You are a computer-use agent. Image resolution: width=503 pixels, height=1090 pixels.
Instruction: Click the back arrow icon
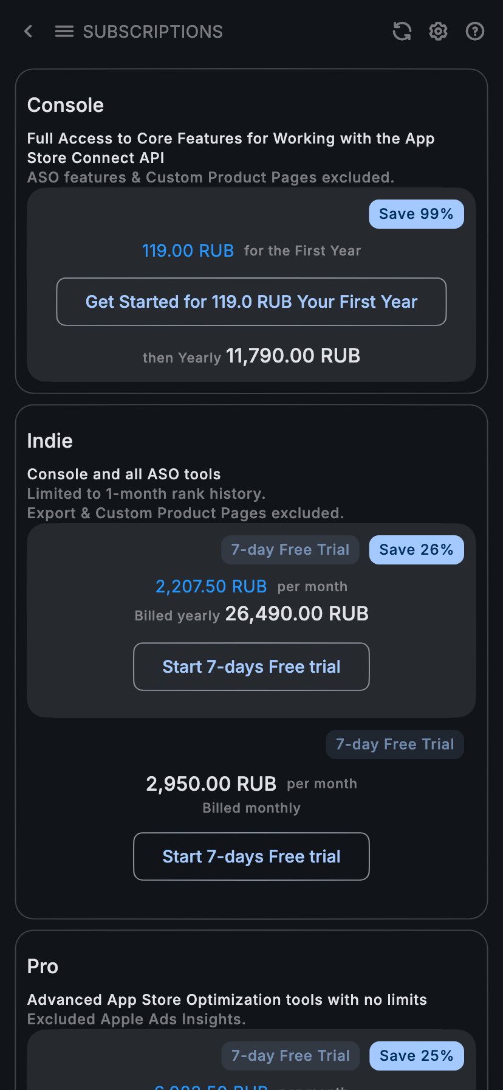tap(28, 32)
